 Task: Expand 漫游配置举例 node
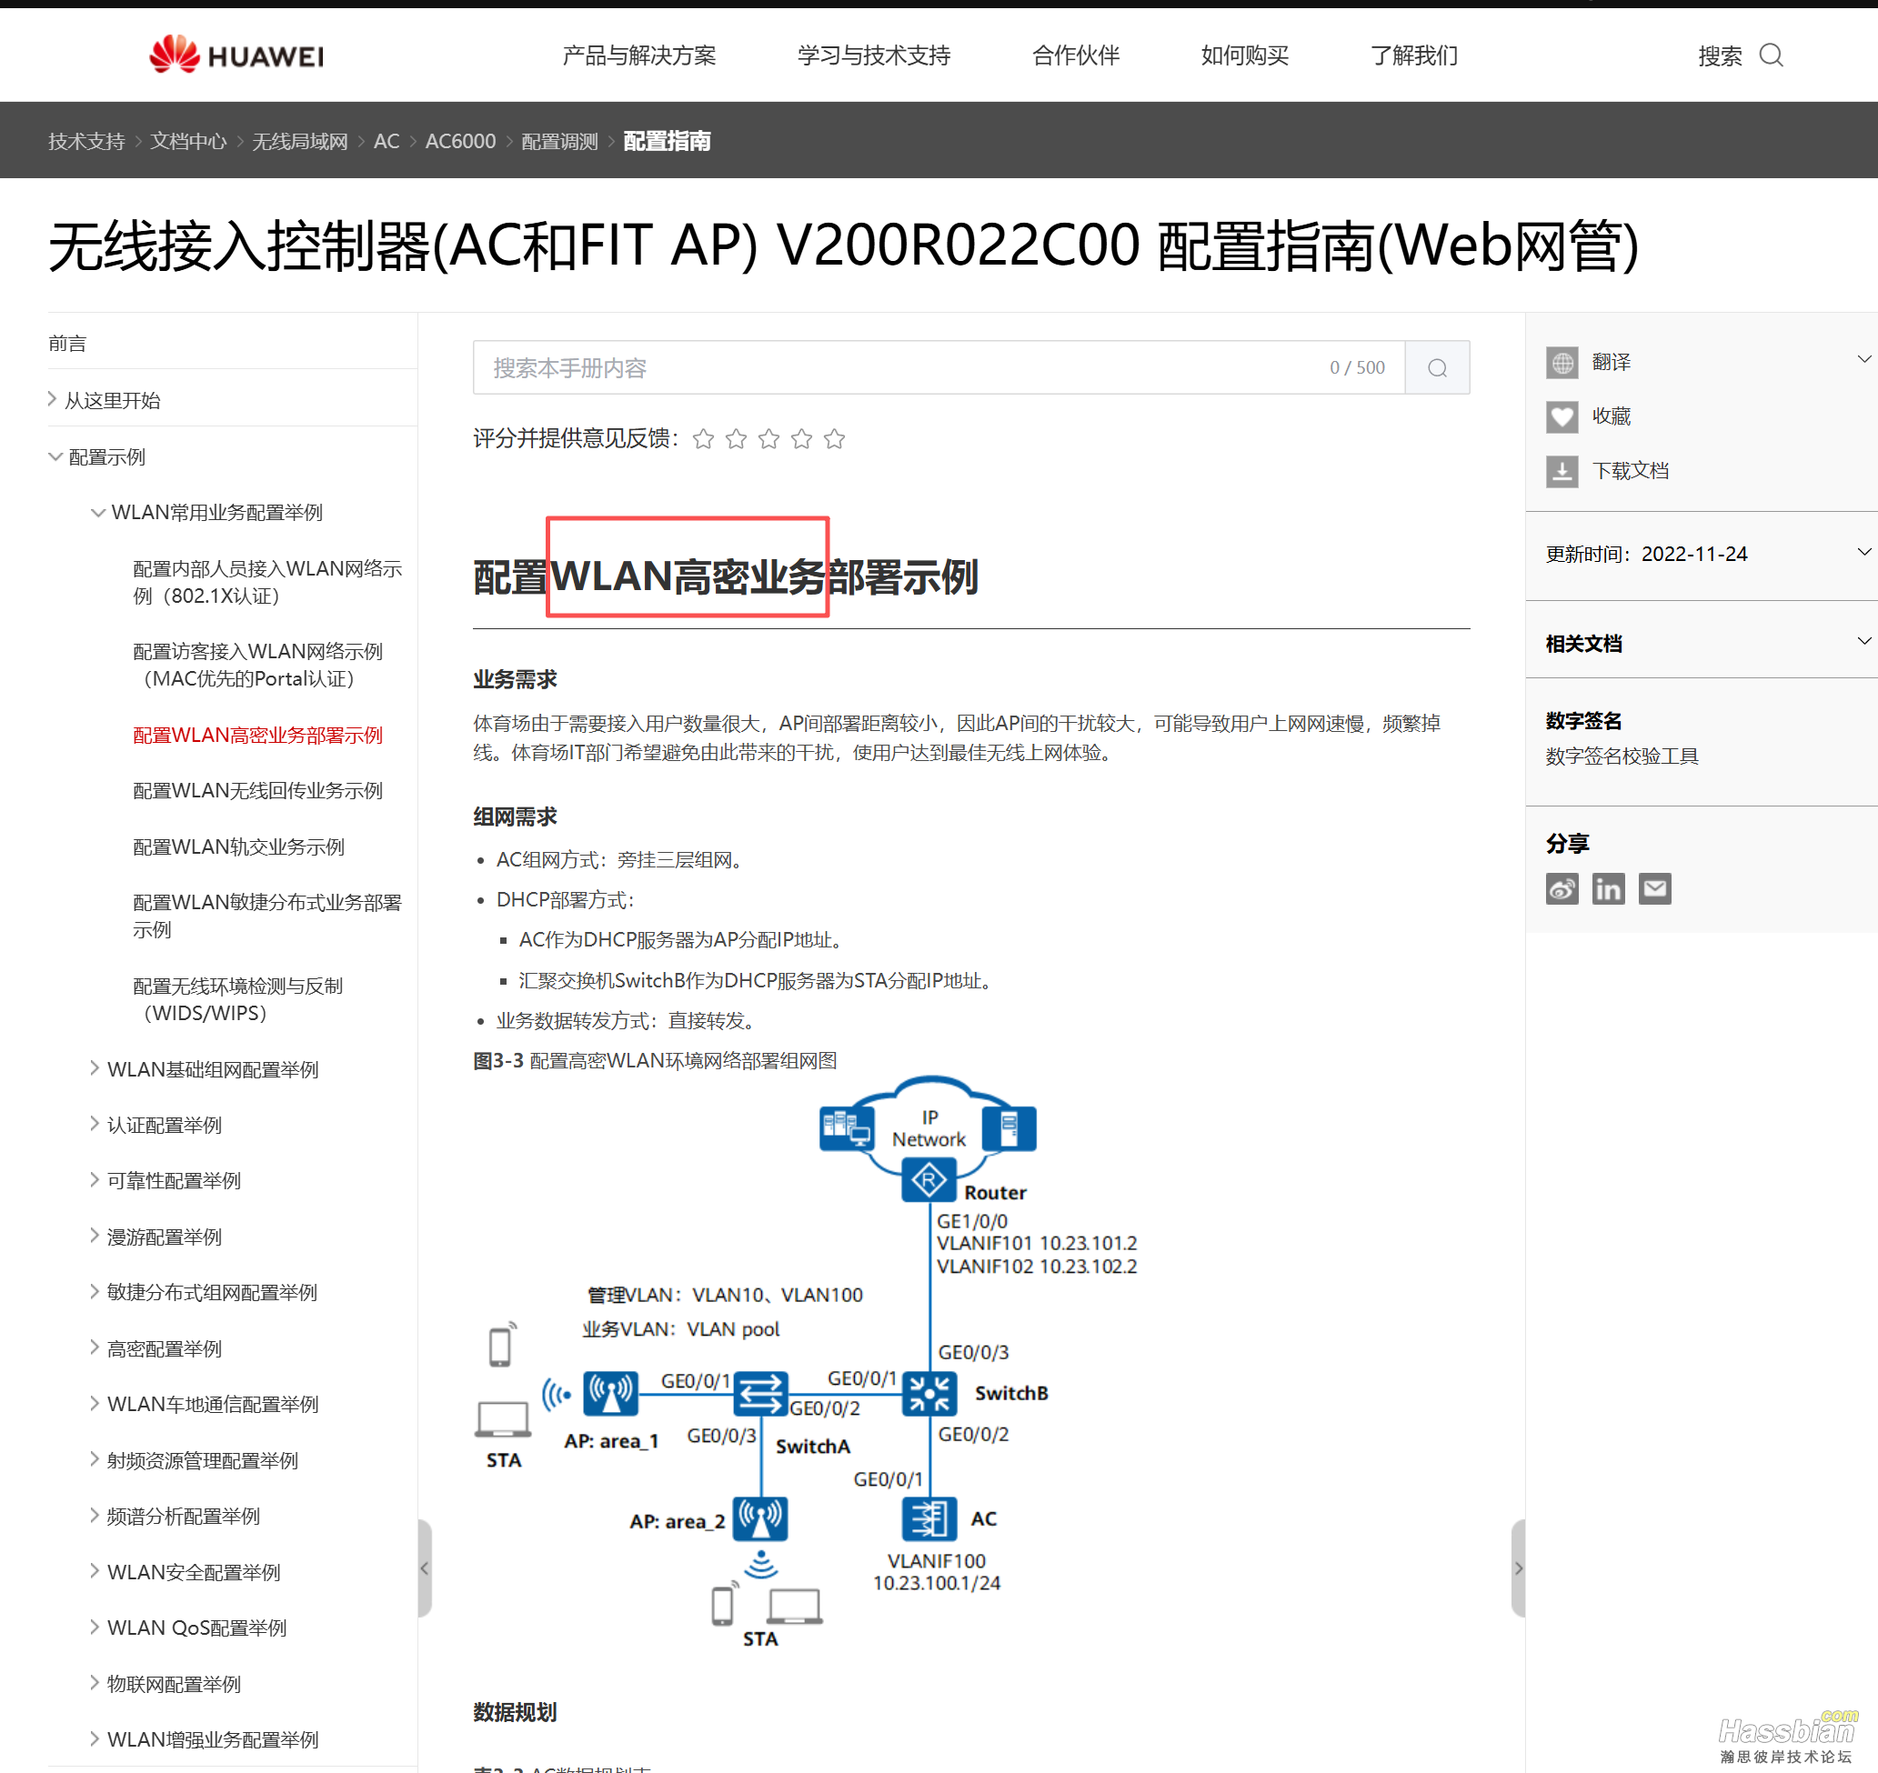point(95,1236)
